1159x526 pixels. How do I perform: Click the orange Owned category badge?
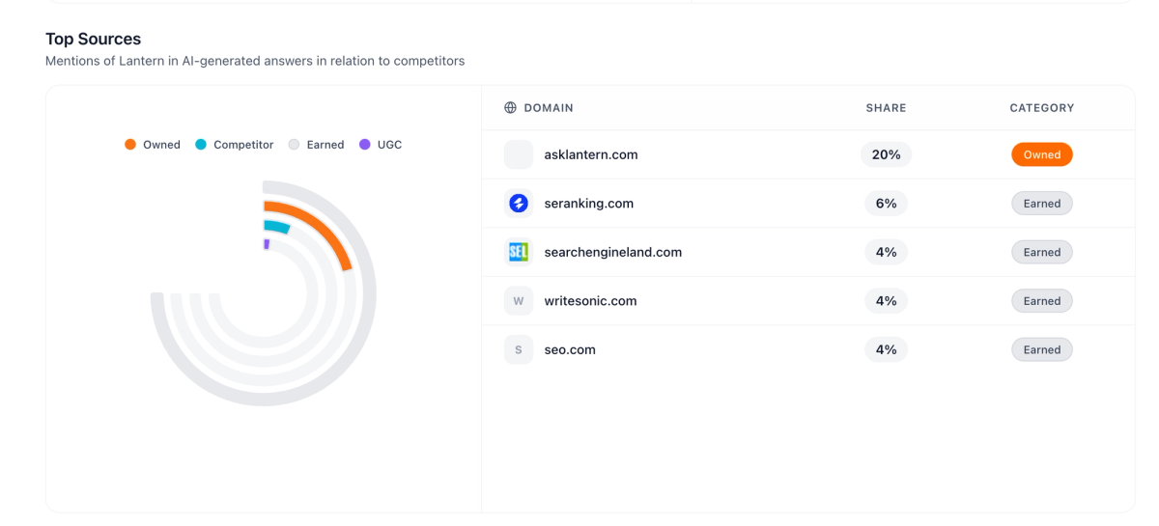(x=1042, y=154)
